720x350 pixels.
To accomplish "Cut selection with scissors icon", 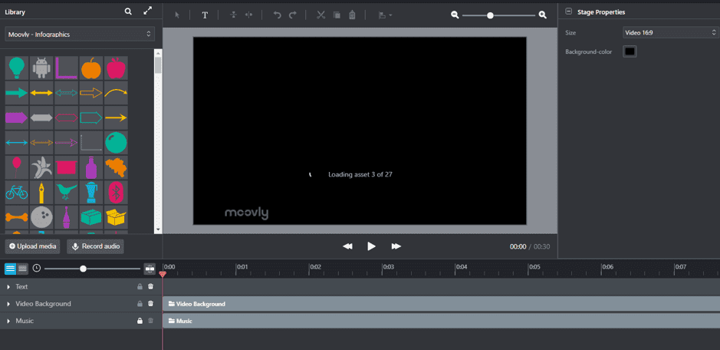I will click(x=321, y=15).
